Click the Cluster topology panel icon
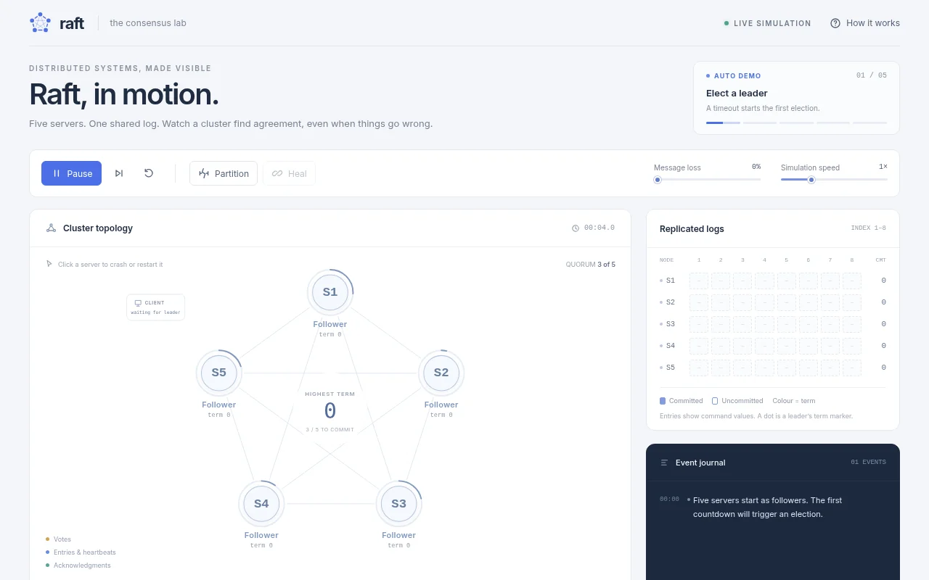This screenshot has width=929, height=580. [x=51, y=228]
